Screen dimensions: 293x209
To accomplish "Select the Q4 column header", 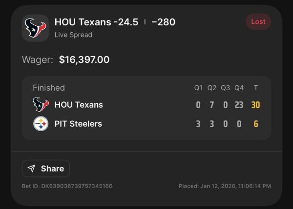I will tap(239, 88).
